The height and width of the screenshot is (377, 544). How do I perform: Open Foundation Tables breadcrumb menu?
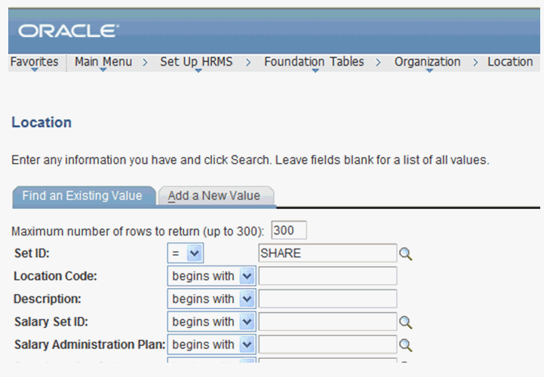coord(314,63)
